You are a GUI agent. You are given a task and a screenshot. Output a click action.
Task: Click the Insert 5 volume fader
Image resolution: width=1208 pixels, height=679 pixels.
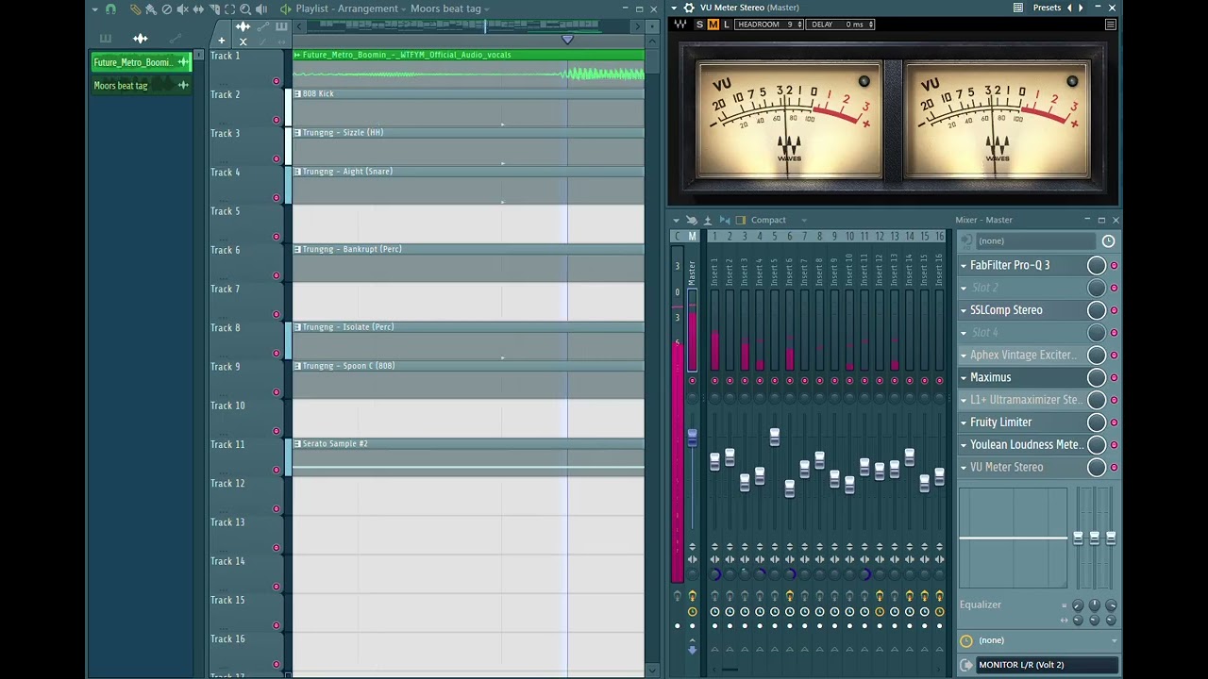(775, 437)
